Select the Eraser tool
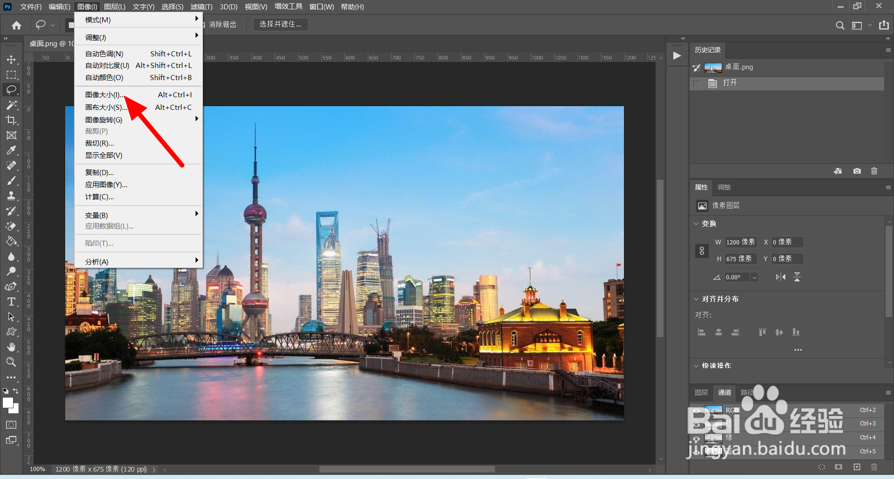 point(11,226)
